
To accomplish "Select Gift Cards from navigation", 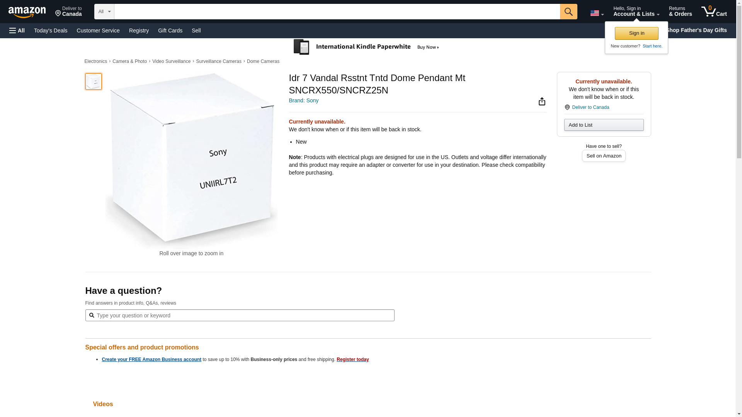I will pyautogui.click(x=170, y=31).
